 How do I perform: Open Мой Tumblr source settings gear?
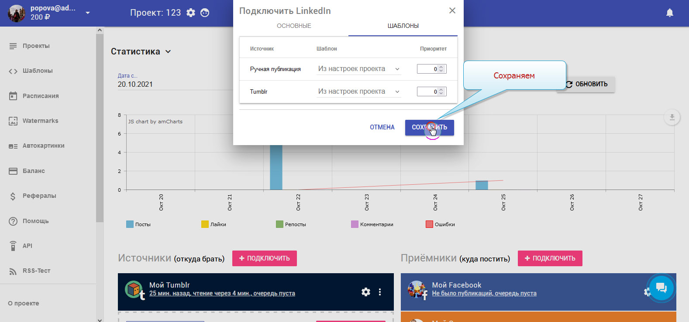click(x=366, y=292)
